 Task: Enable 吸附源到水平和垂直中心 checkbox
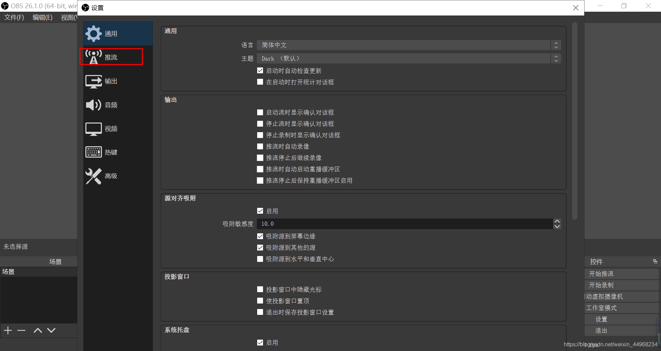pos(260,259)
